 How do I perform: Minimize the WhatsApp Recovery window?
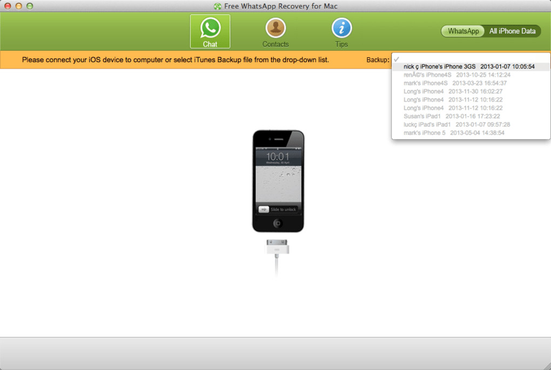19,6
